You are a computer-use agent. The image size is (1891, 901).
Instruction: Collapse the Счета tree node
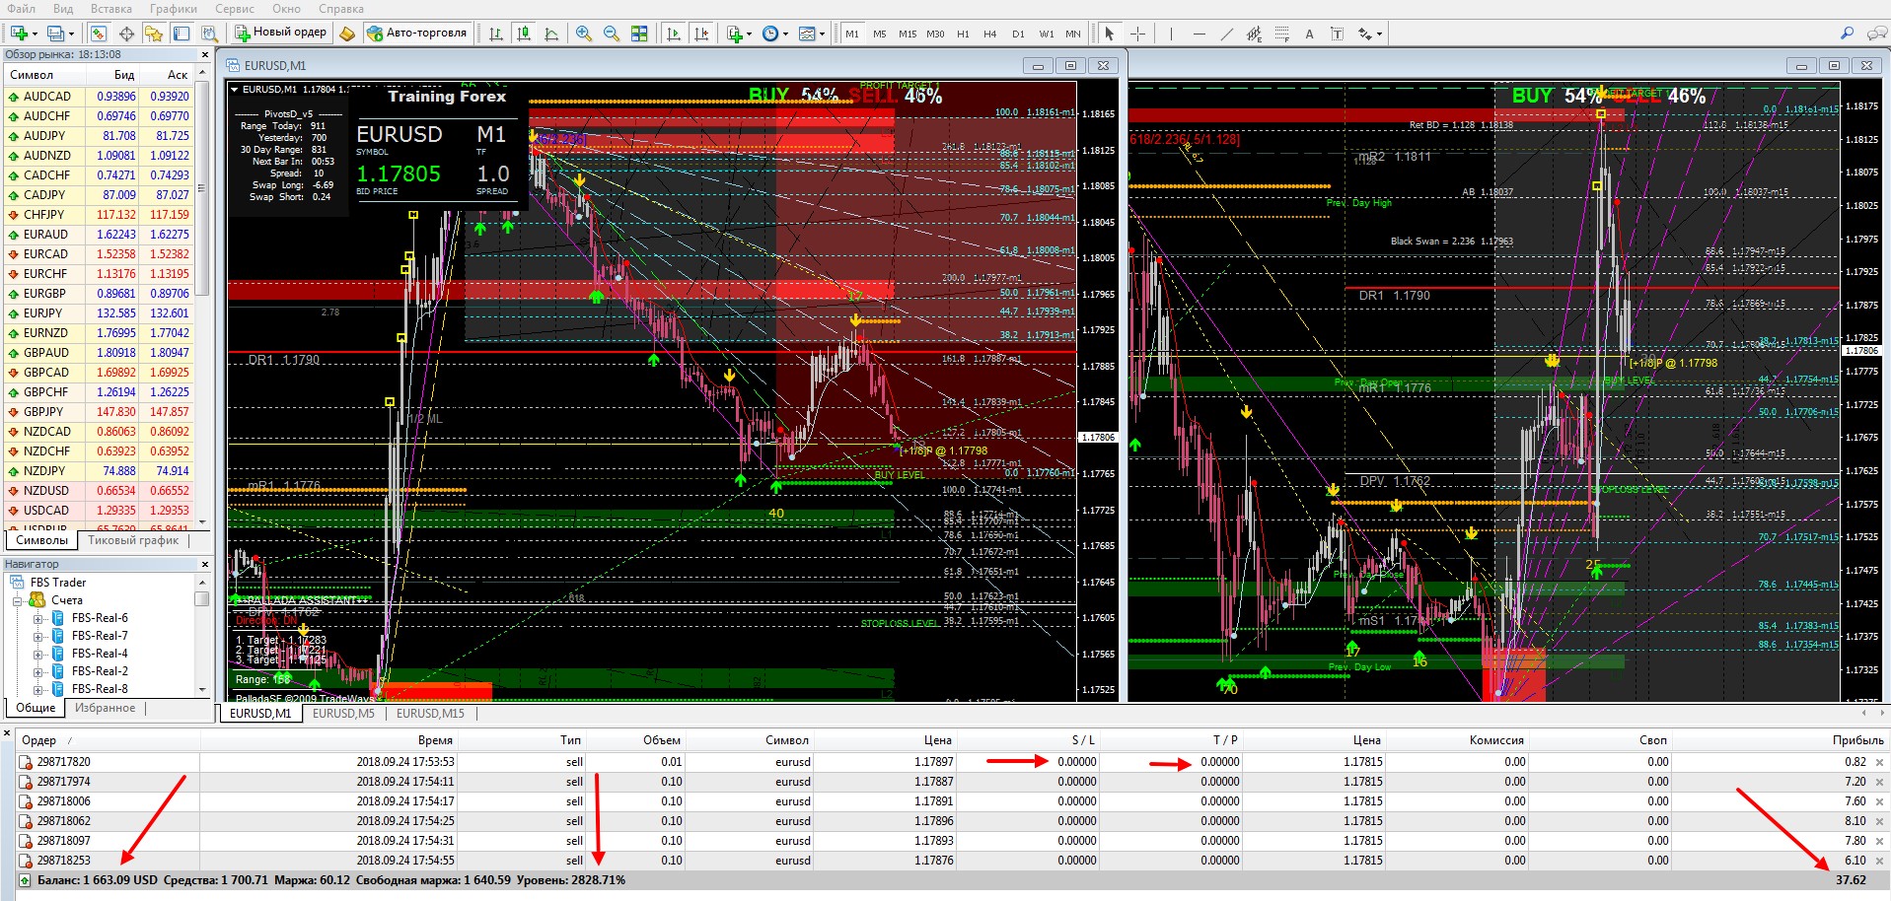18,600
